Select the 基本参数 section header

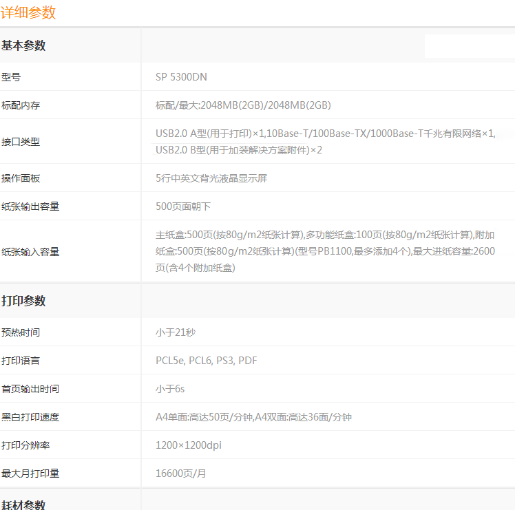[23, 45]
